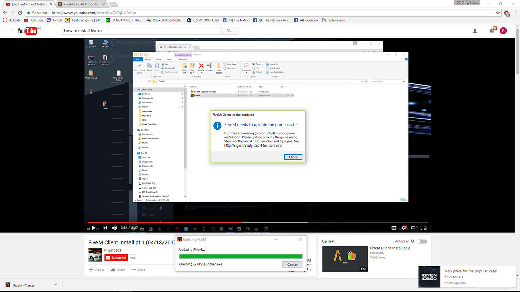Open the YouTube hamburger guide menu
The height and width of the screenshot is (292, 520).
tap(11, 31)
